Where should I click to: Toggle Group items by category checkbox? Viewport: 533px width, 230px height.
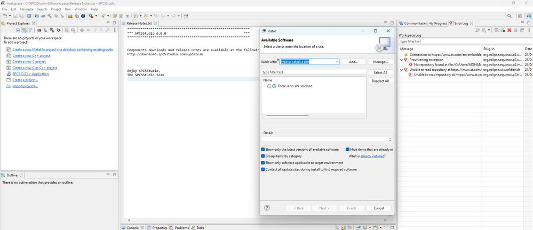tap(263, 156)
